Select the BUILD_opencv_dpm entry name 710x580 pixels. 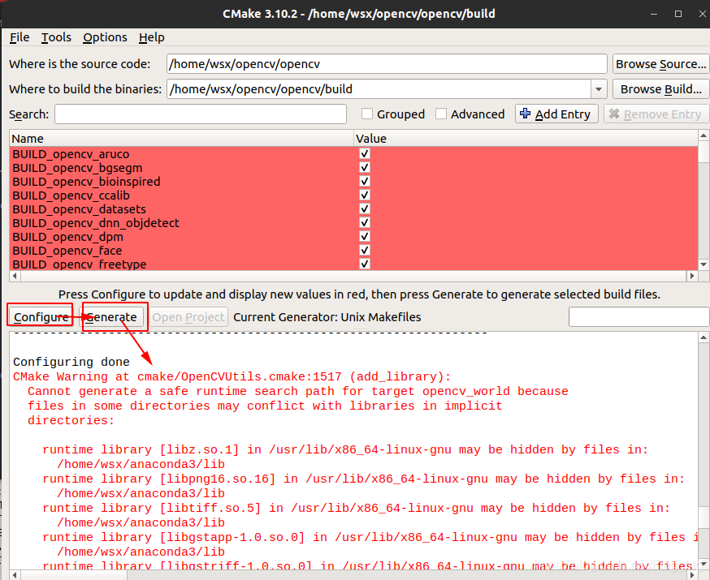point(68,237)
